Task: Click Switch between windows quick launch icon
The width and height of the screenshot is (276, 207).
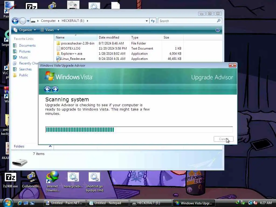Action: click(32, 203)
